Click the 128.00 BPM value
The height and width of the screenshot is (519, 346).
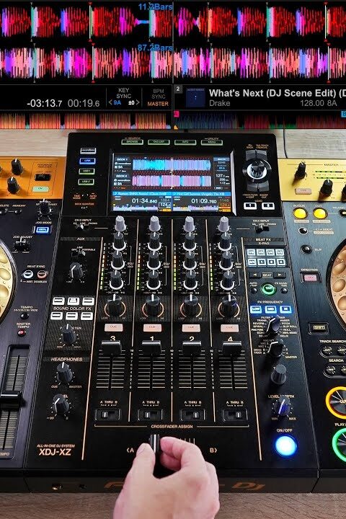[x=311, y=103]
